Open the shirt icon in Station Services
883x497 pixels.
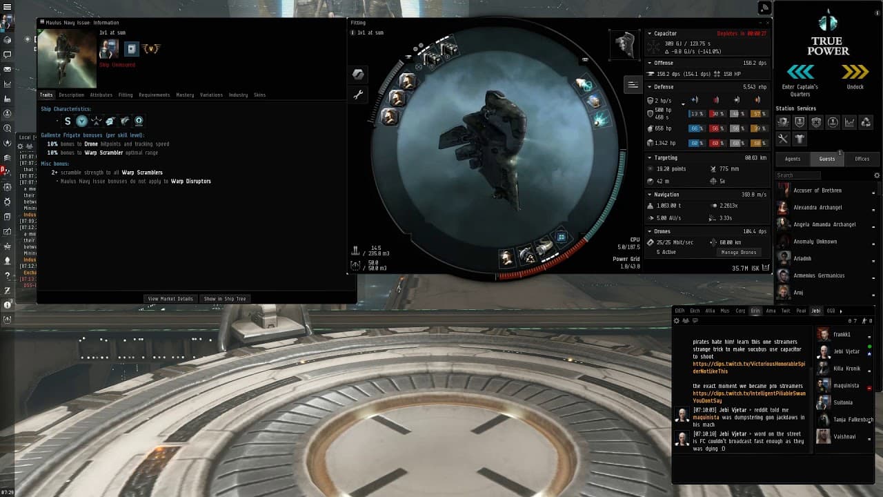[800, 139]
